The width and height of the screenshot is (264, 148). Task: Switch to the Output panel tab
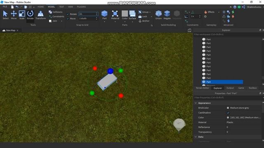coord(230,88)
